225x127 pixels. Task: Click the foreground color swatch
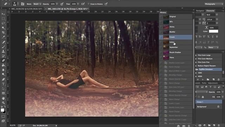[x=2, y=110]
